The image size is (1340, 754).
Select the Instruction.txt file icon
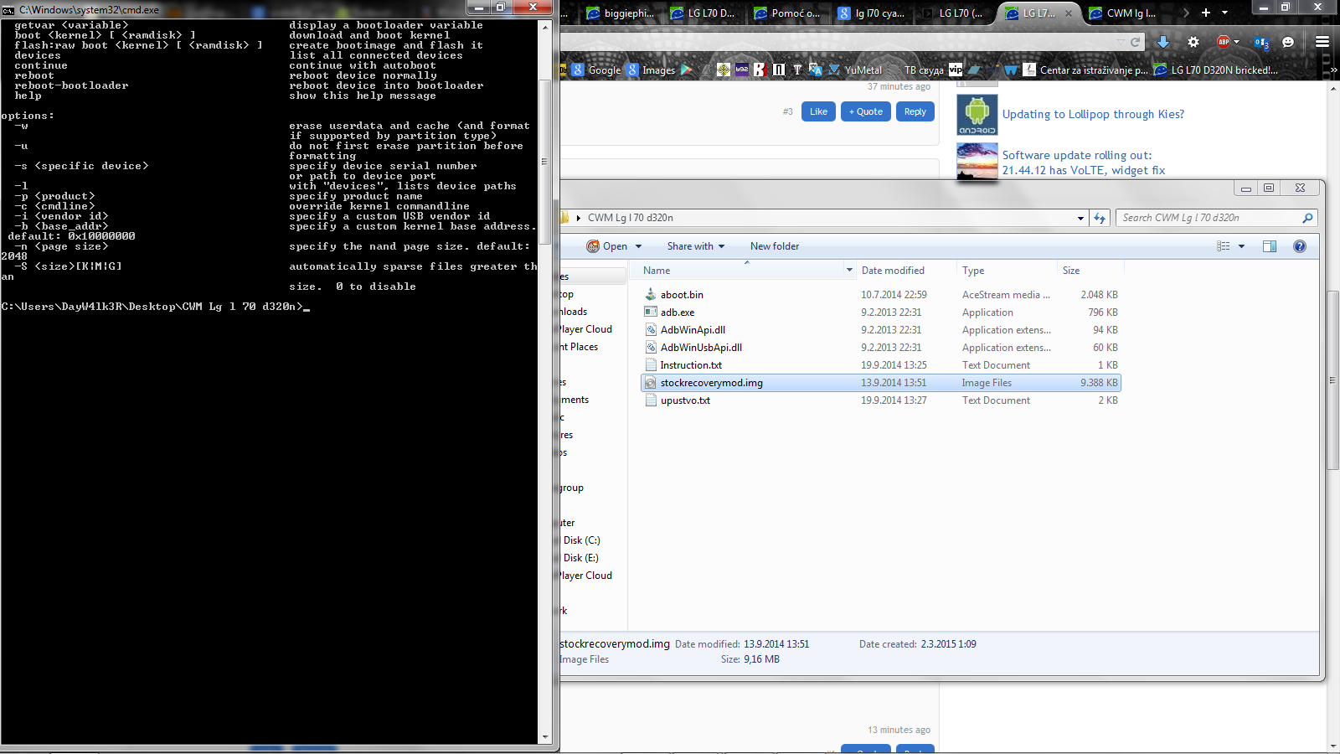click(x=651, y=364)
